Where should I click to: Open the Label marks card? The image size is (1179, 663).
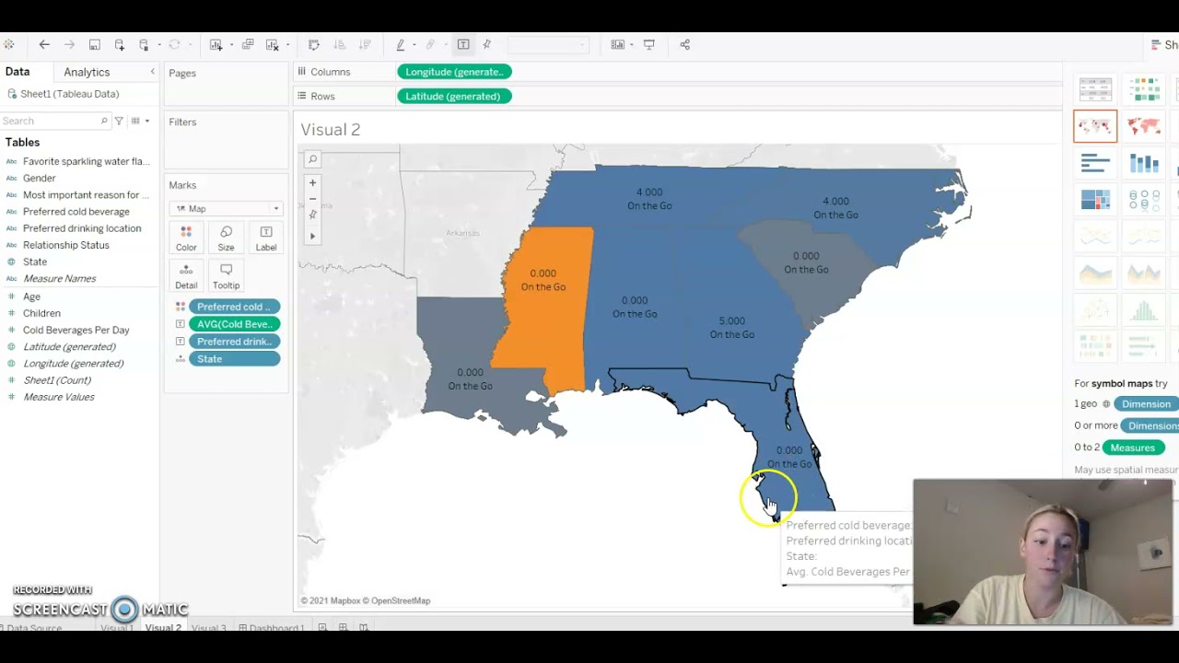point(266,238)
